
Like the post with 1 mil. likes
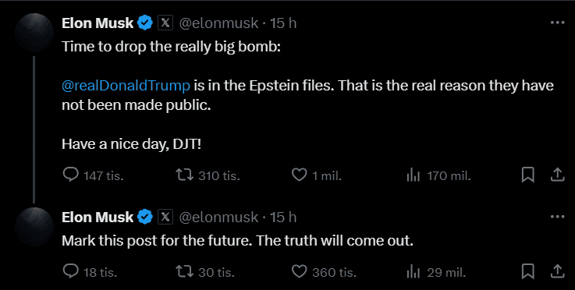[317, 175]
